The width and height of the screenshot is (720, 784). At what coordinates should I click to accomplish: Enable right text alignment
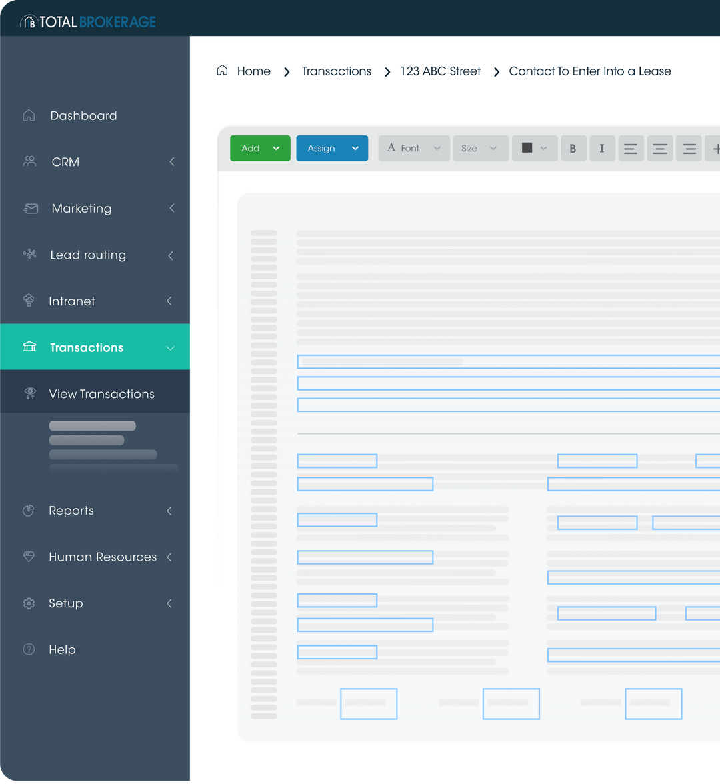pos(689,148)
